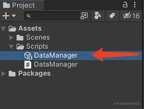
Task: Click the plus create asset button
Action: 6,16
